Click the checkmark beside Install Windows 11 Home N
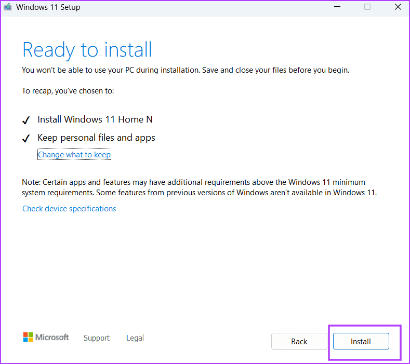410x364 pixels. (x=26, y=120)
